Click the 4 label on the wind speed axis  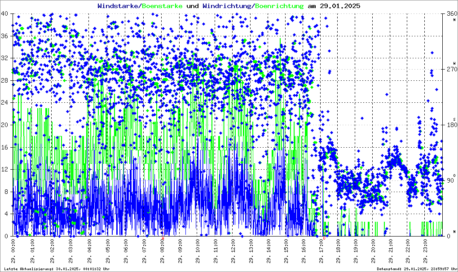(6, 214)
